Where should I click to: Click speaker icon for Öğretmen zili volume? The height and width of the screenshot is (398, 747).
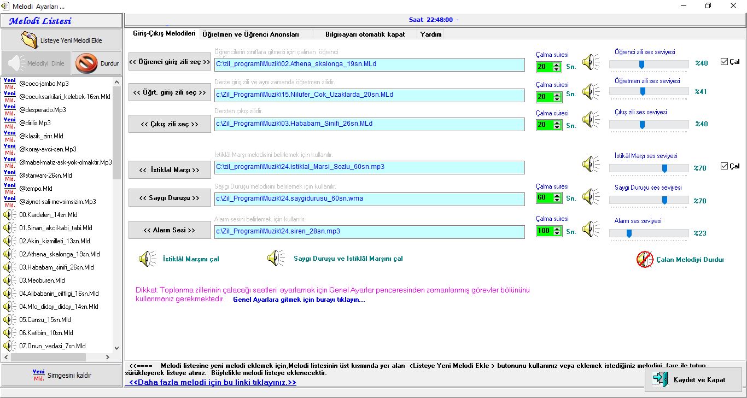coord(591,91)
